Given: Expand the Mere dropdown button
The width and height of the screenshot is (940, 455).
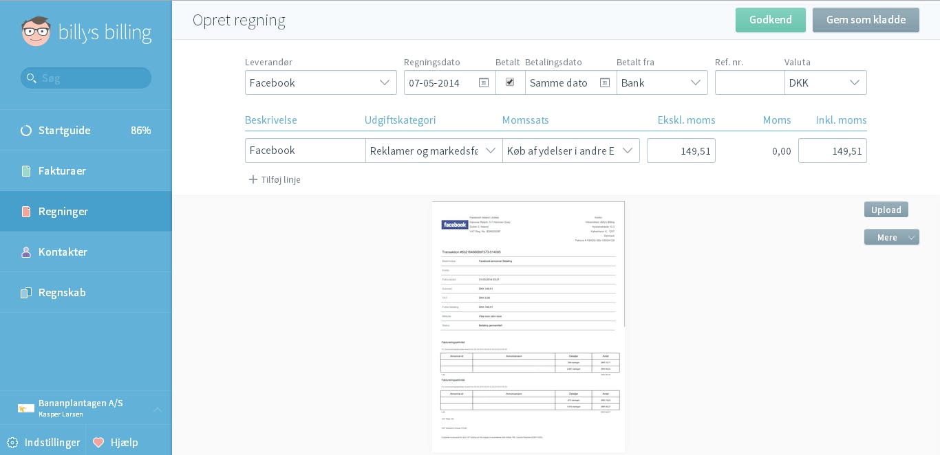Looking at the screenshot, I should (x=891, y=237).
